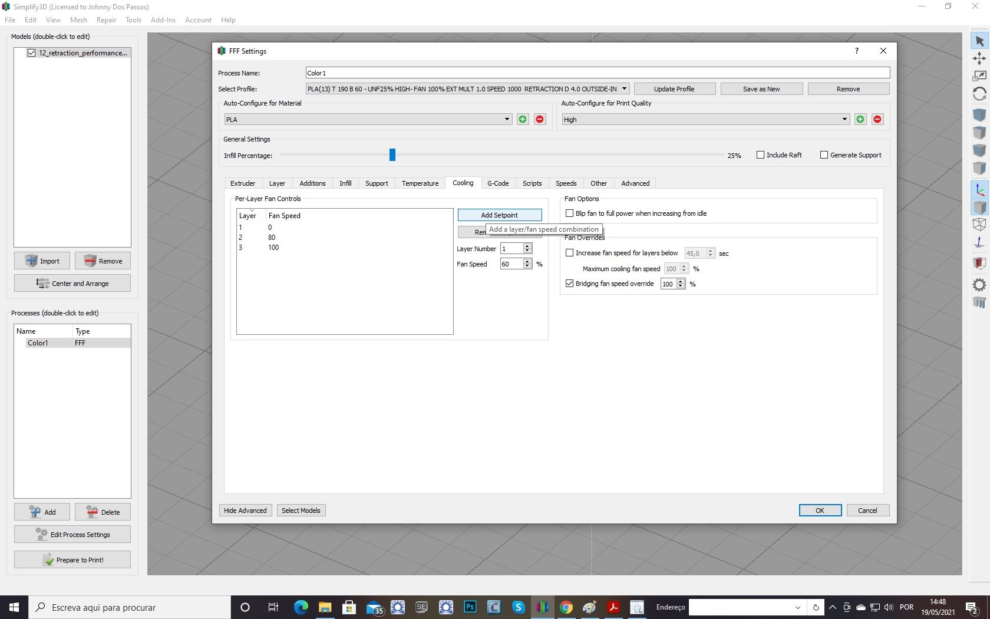Image resolution: width=990 pixels, height=619 pixels.
Task: Uncheck Bridging fan speed override
Action: [569, 284]
